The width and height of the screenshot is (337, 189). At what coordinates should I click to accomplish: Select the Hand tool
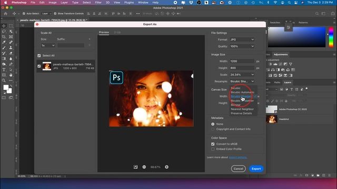pyautogui.click(x=11, y=75)
